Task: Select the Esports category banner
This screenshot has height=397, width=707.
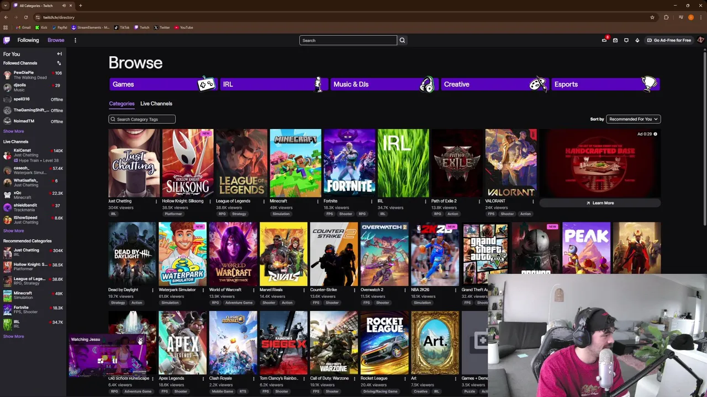Action: pyautogui.click(x=605, y=84)
